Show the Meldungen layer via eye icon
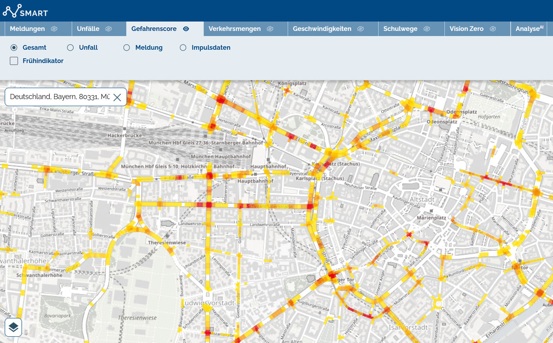 [x=54, y=29]
